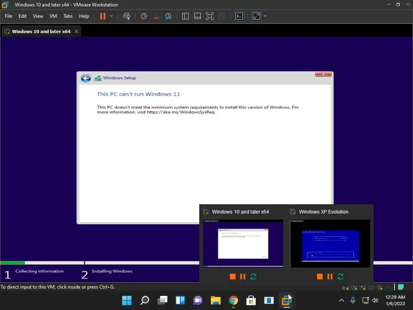
Task: Select Windows XP Evolution preview thumbnail
Action: click(x=330, y=243)
